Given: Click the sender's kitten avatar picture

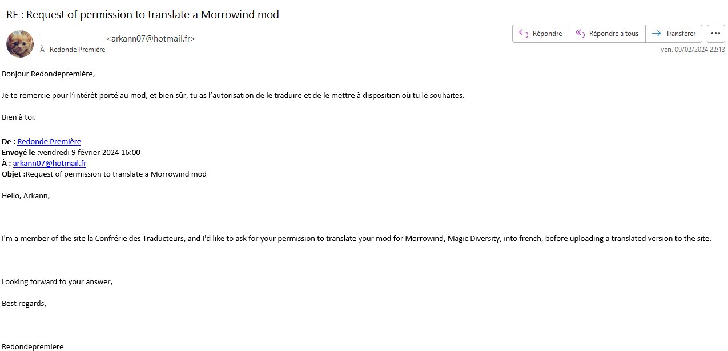Looking at the screenshot, I should tap(20, 44).
